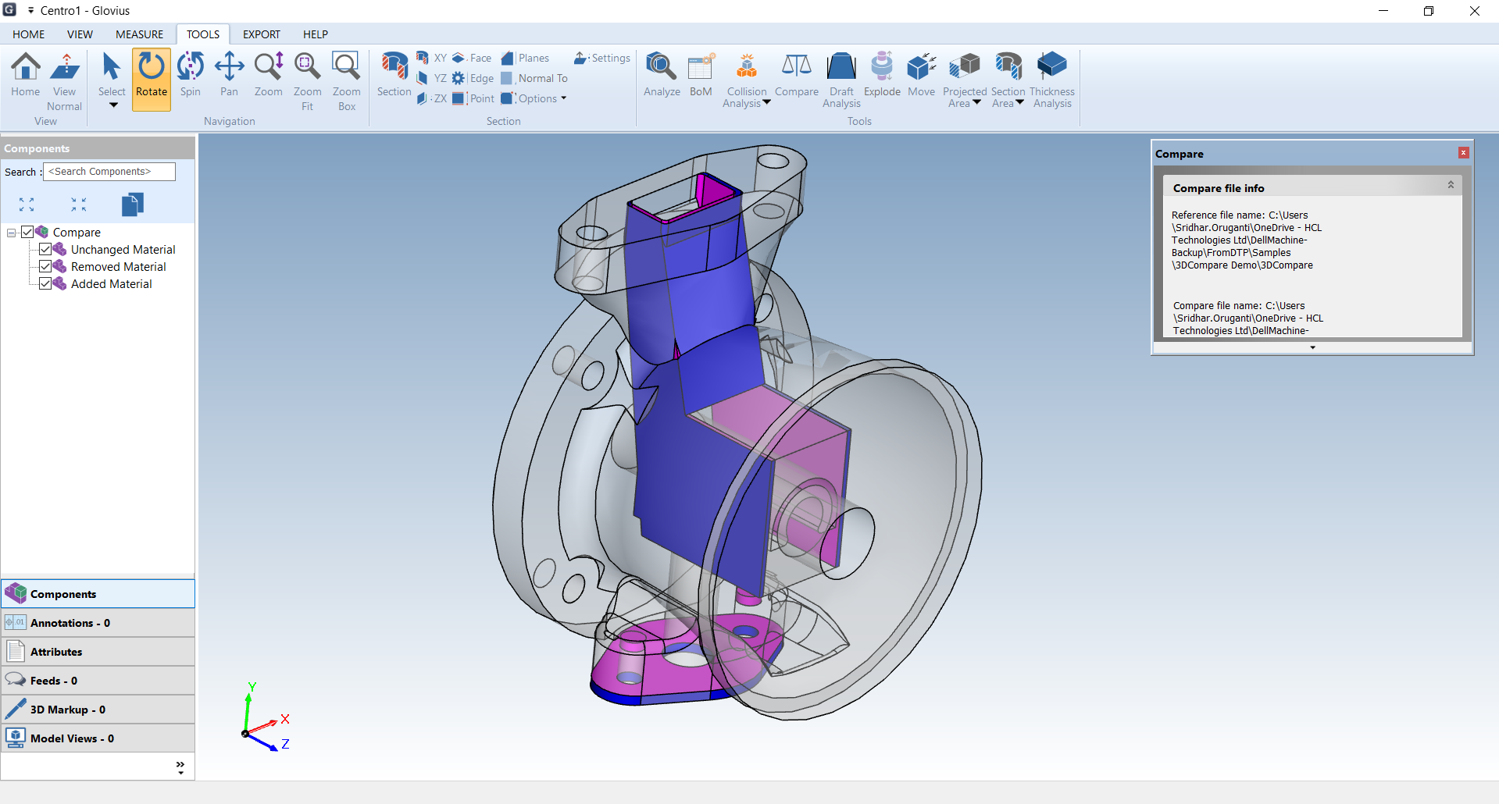Open the BoM tool

click(x=701, y=76)
